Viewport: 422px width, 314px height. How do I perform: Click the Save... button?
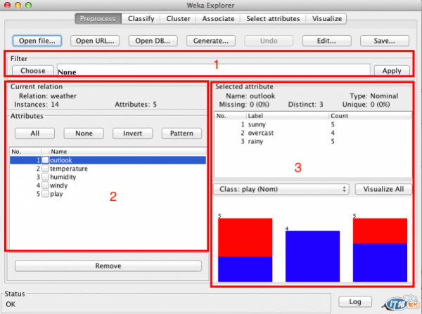coord(385,41)
